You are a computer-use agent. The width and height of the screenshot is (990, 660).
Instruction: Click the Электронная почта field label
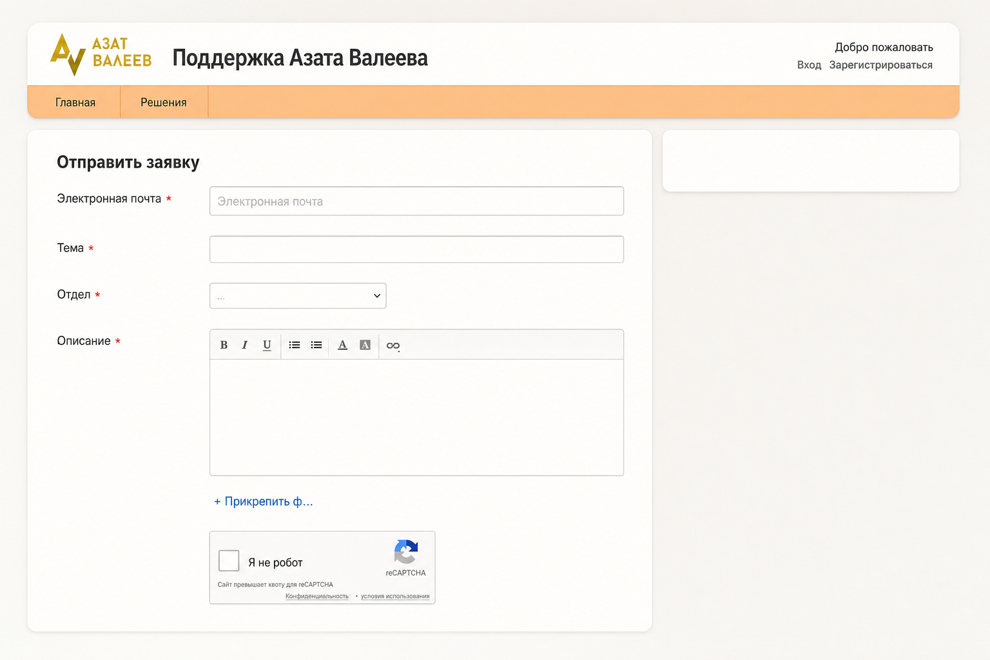(x=109, y=199)
